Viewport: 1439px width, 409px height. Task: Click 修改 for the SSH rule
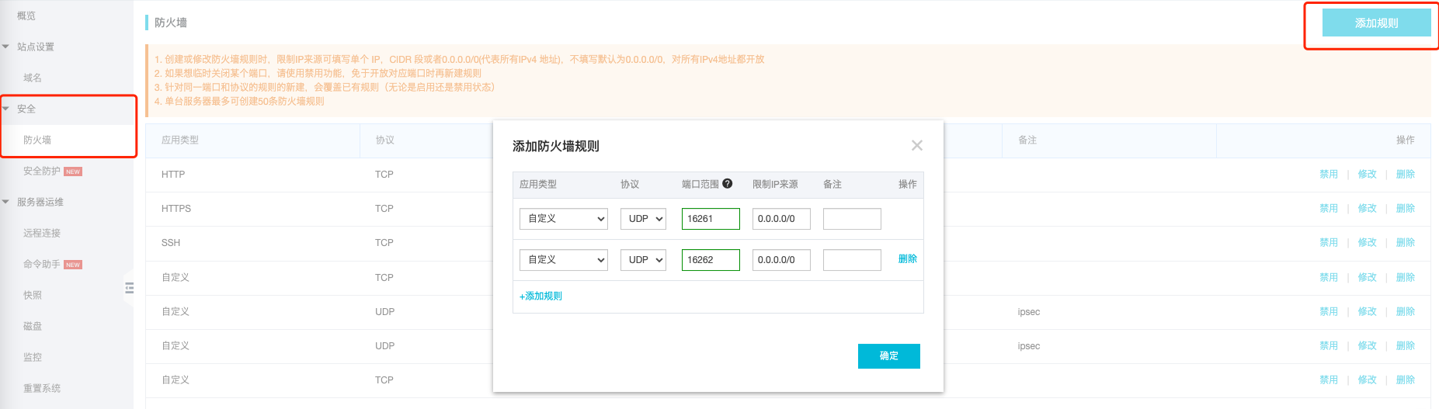(x=1367, y=243)
